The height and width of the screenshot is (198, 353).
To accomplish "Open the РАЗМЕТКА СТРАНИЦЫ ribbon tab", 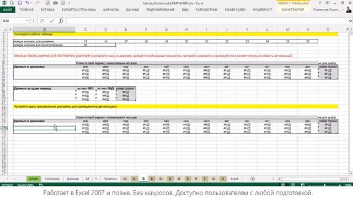I will (x=78, y=10).
